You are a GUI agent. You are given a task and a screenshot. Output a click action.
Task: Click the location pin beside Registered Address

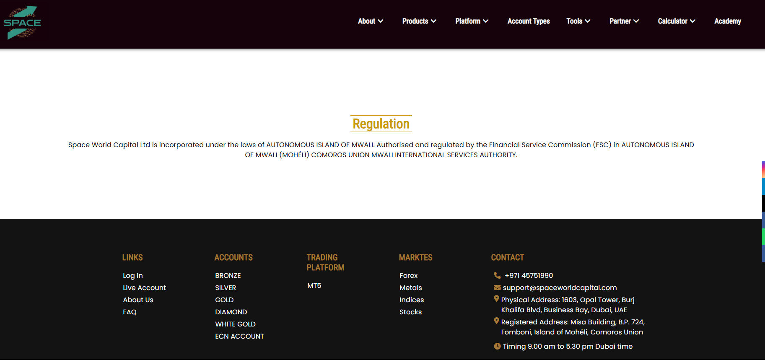pos(497,321)
